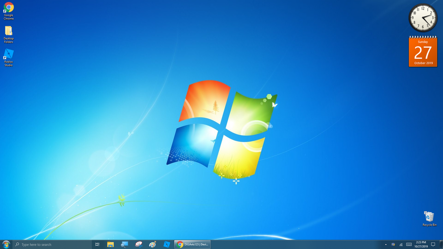Launch the Roblox Studio desktop shortcut
Screen dimensions: 443x249
tap(9, 57)
